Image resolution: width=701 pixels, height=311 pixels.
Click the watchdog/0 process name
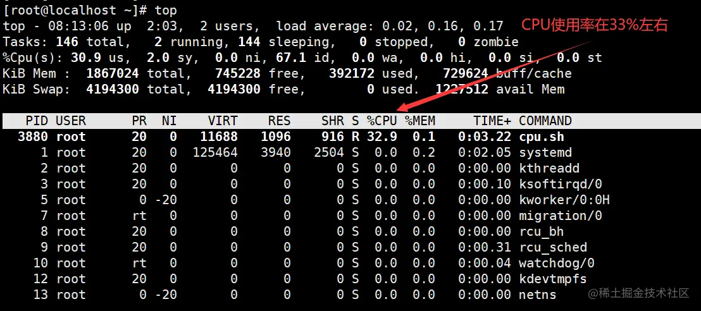tap(557, 263)
